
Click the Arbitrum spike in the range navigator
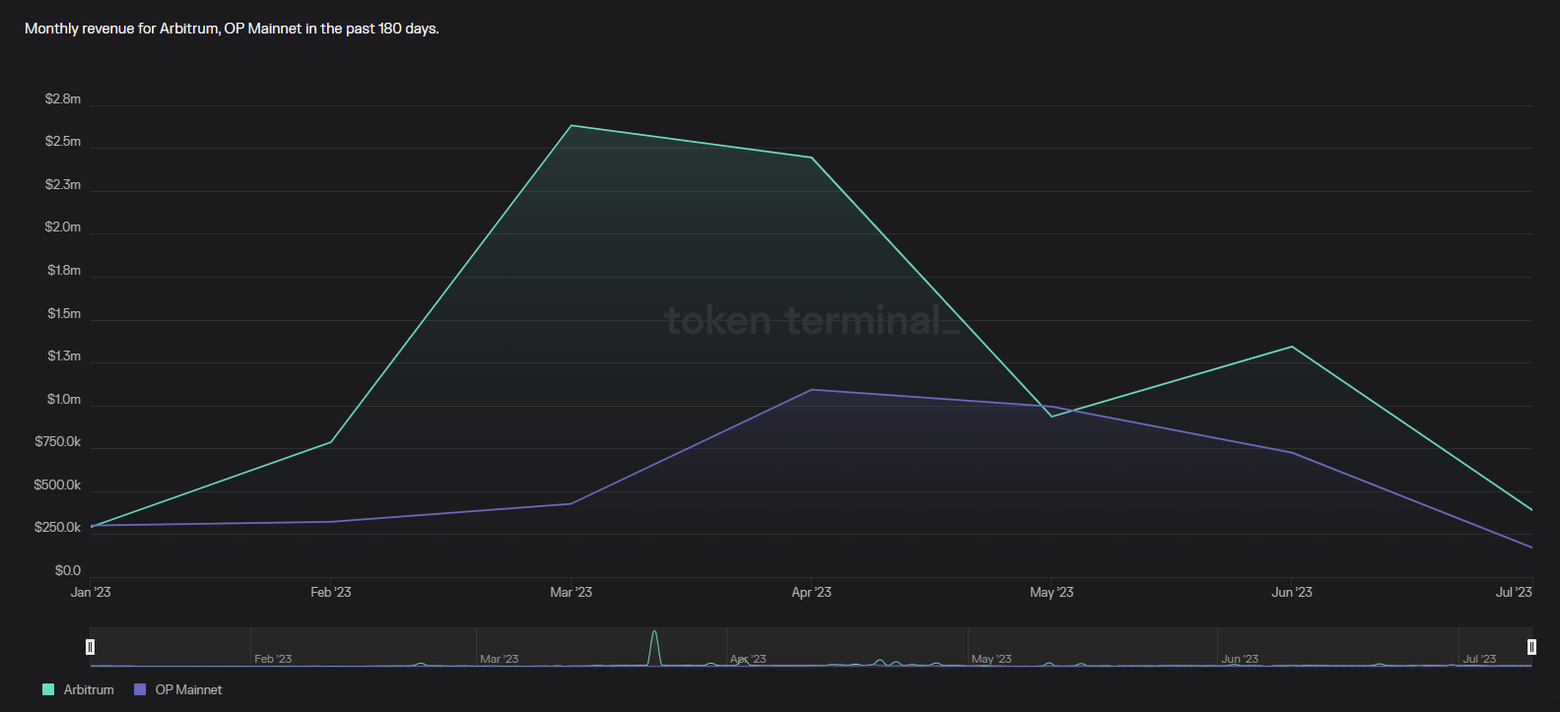[x=654, y=647]
